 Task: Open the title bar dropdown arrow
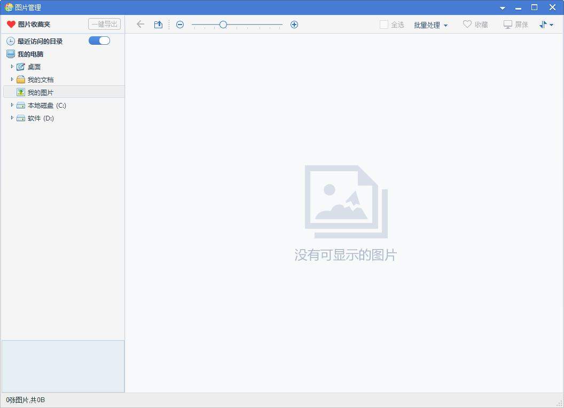[502, 7]
